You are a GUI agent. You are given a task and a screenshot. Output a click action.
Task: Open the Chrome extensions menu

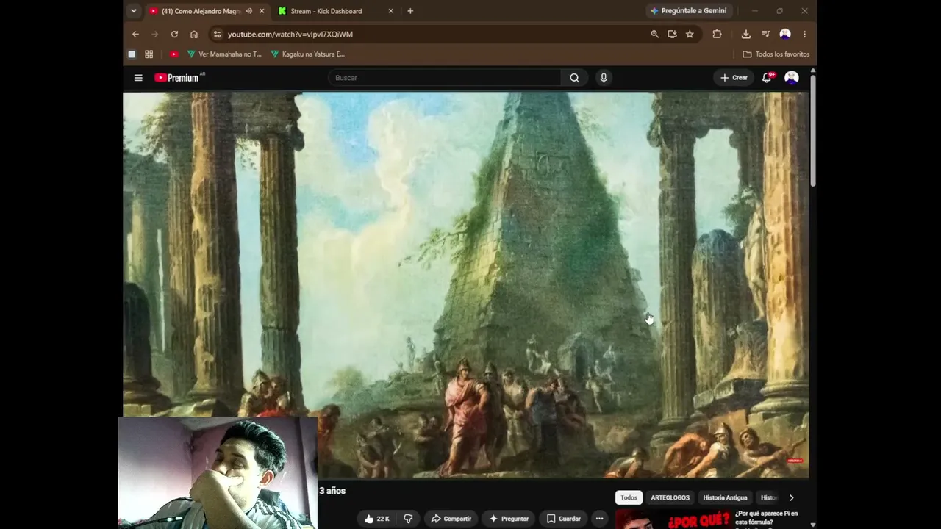tap(717, 34)
